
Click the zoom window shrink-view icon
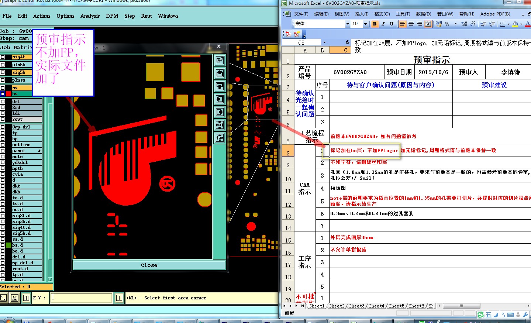pos(220,125)
